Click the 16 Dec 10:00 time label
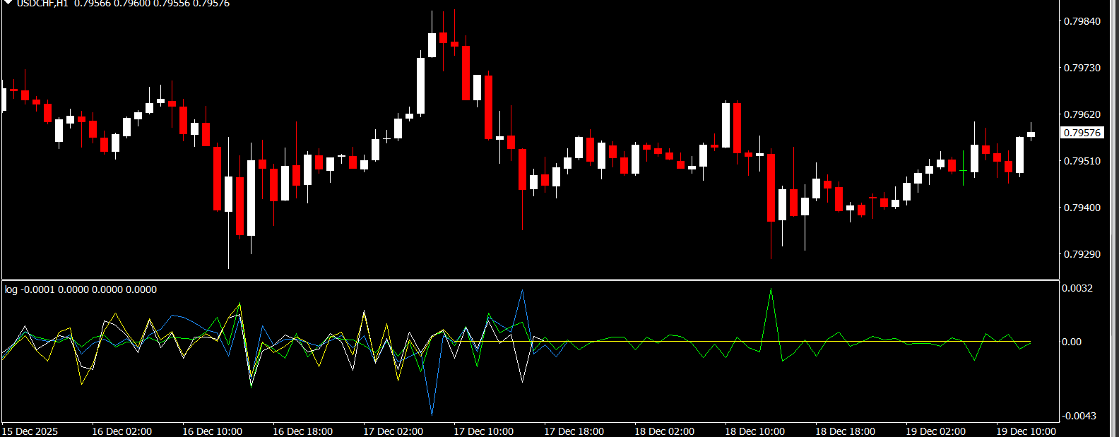The image size is (1119, 437). coord(212,431)
